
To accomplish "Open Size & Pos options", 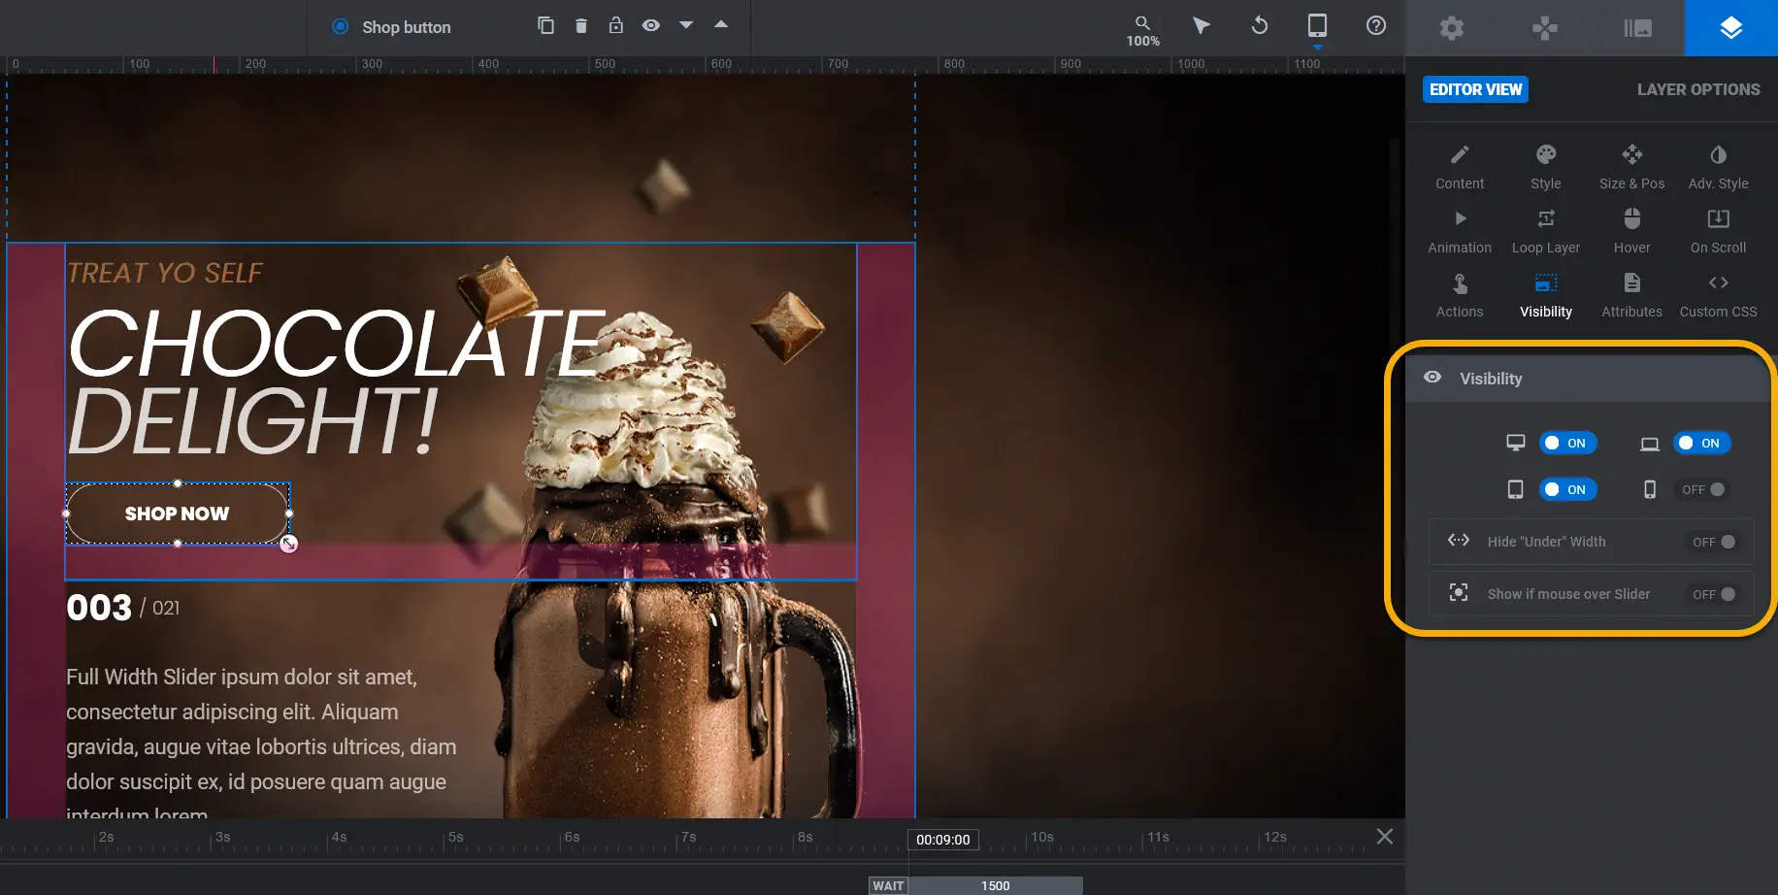I will (1632, 168).
